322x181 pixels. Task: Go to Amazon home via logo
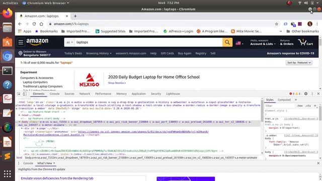(x=37, y=42)
